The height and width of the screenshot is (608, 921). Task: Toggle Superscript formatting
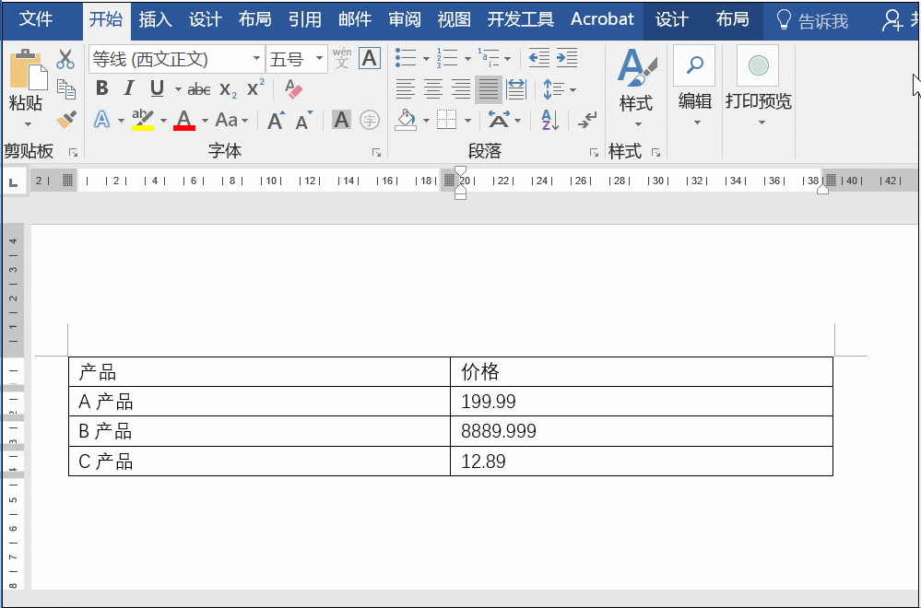point(255,88)
